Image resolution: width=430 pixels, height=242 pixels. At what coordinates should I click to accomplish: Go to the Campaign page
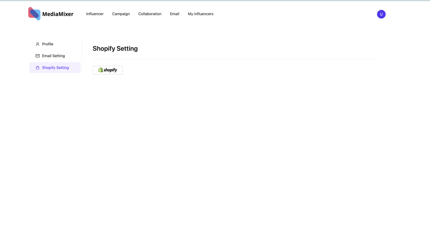pyautogui.click(x=121, y=14)
